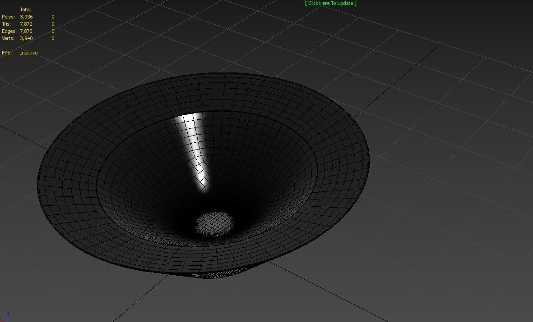Select the FPS status text 'Inactive'
Viewport: 533px width, 322px height.
tap(29, 53)
